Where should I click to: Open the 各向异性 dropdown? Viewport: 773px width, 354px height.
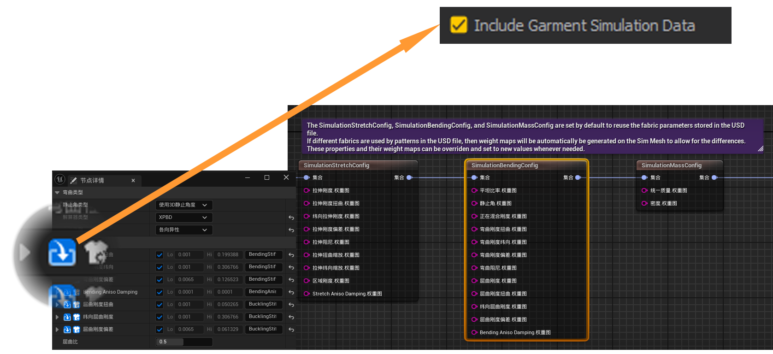point(183,230)
